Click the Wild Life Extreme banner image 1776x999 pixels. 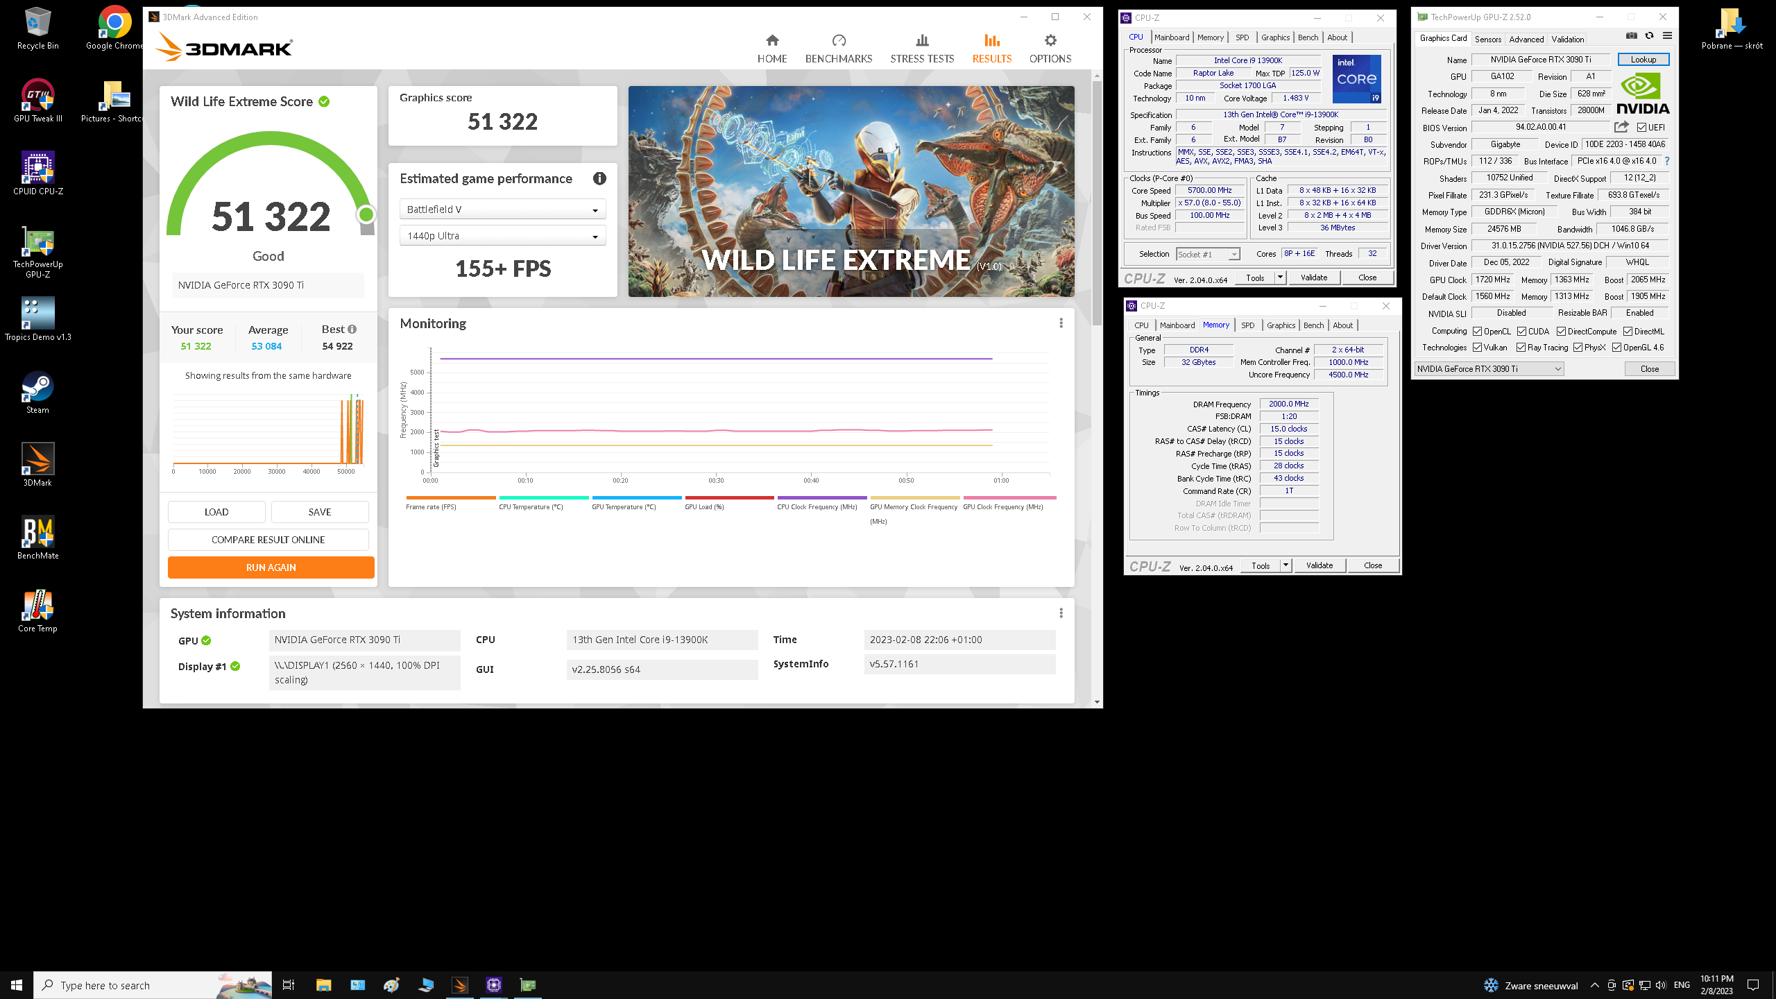pos(851,191)
